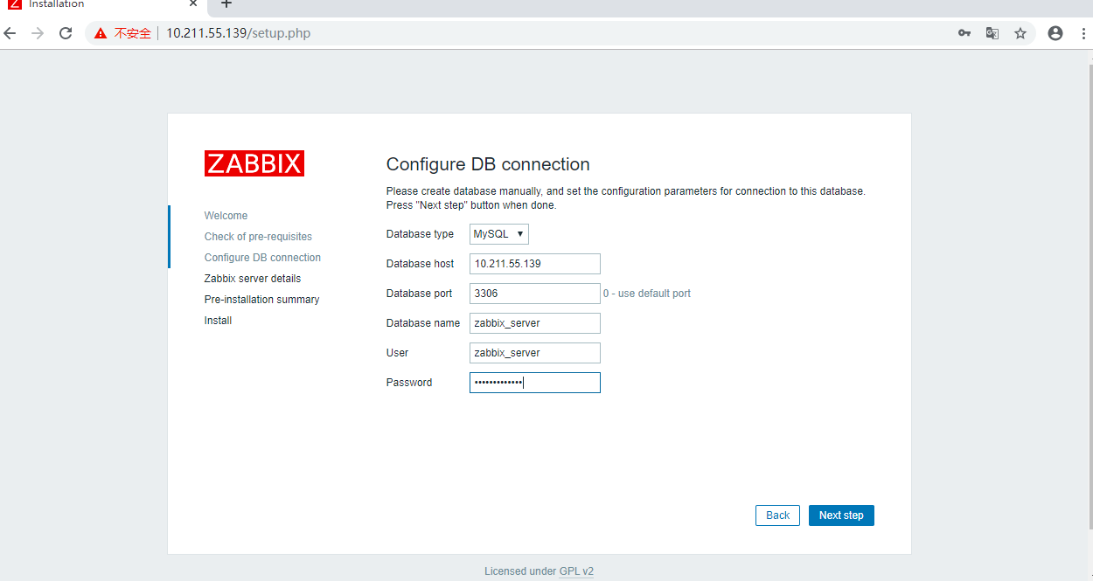The width and height of the screenshot is (1093, 581).
Task: Click the browser back arrow
Action: [x=10, y=33]
